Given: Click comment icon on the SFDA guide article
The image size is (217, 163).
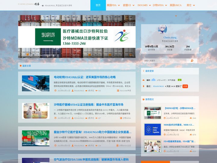Looking at the screenshot, I should pos(86,118).
